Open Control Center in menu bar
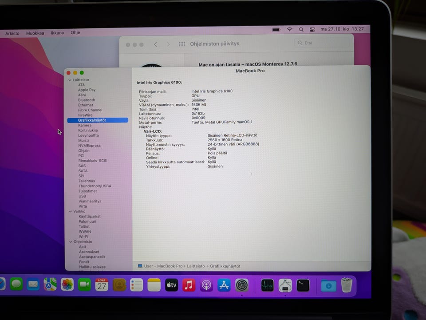The height and width of the screenshot is (320, 426). coord(312,29)
